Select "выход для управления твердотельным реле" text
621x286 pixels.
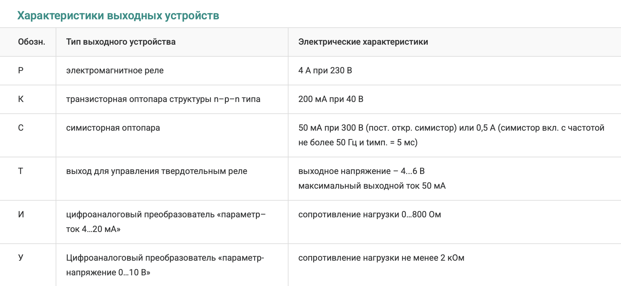[157, 171]
